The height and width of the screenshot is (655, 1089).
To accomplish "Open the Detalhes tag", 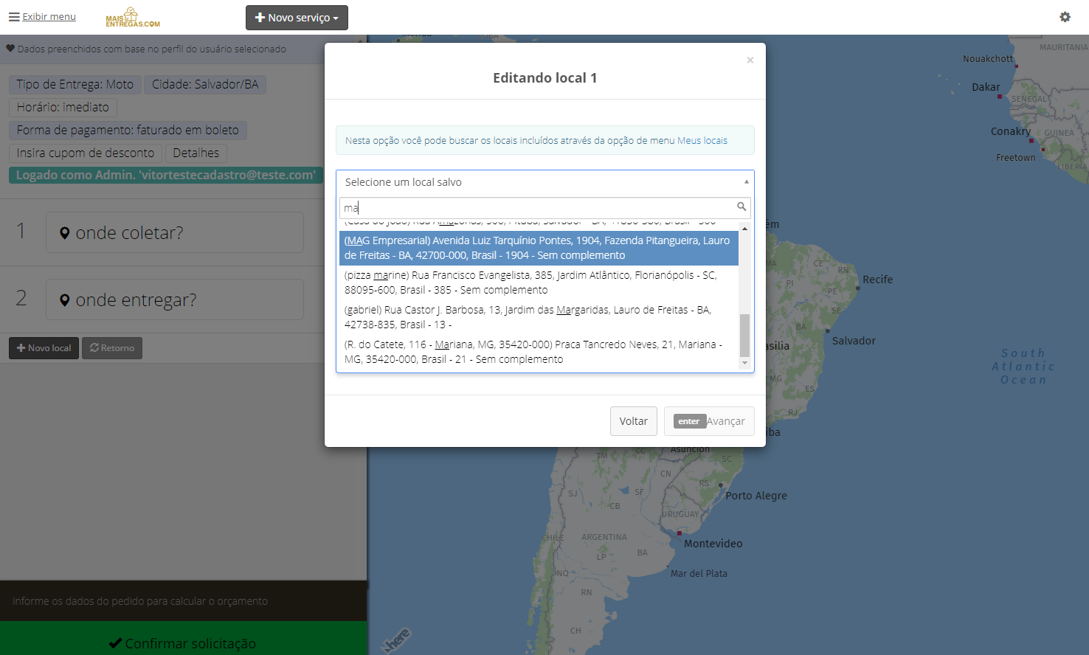I will 196,153.
